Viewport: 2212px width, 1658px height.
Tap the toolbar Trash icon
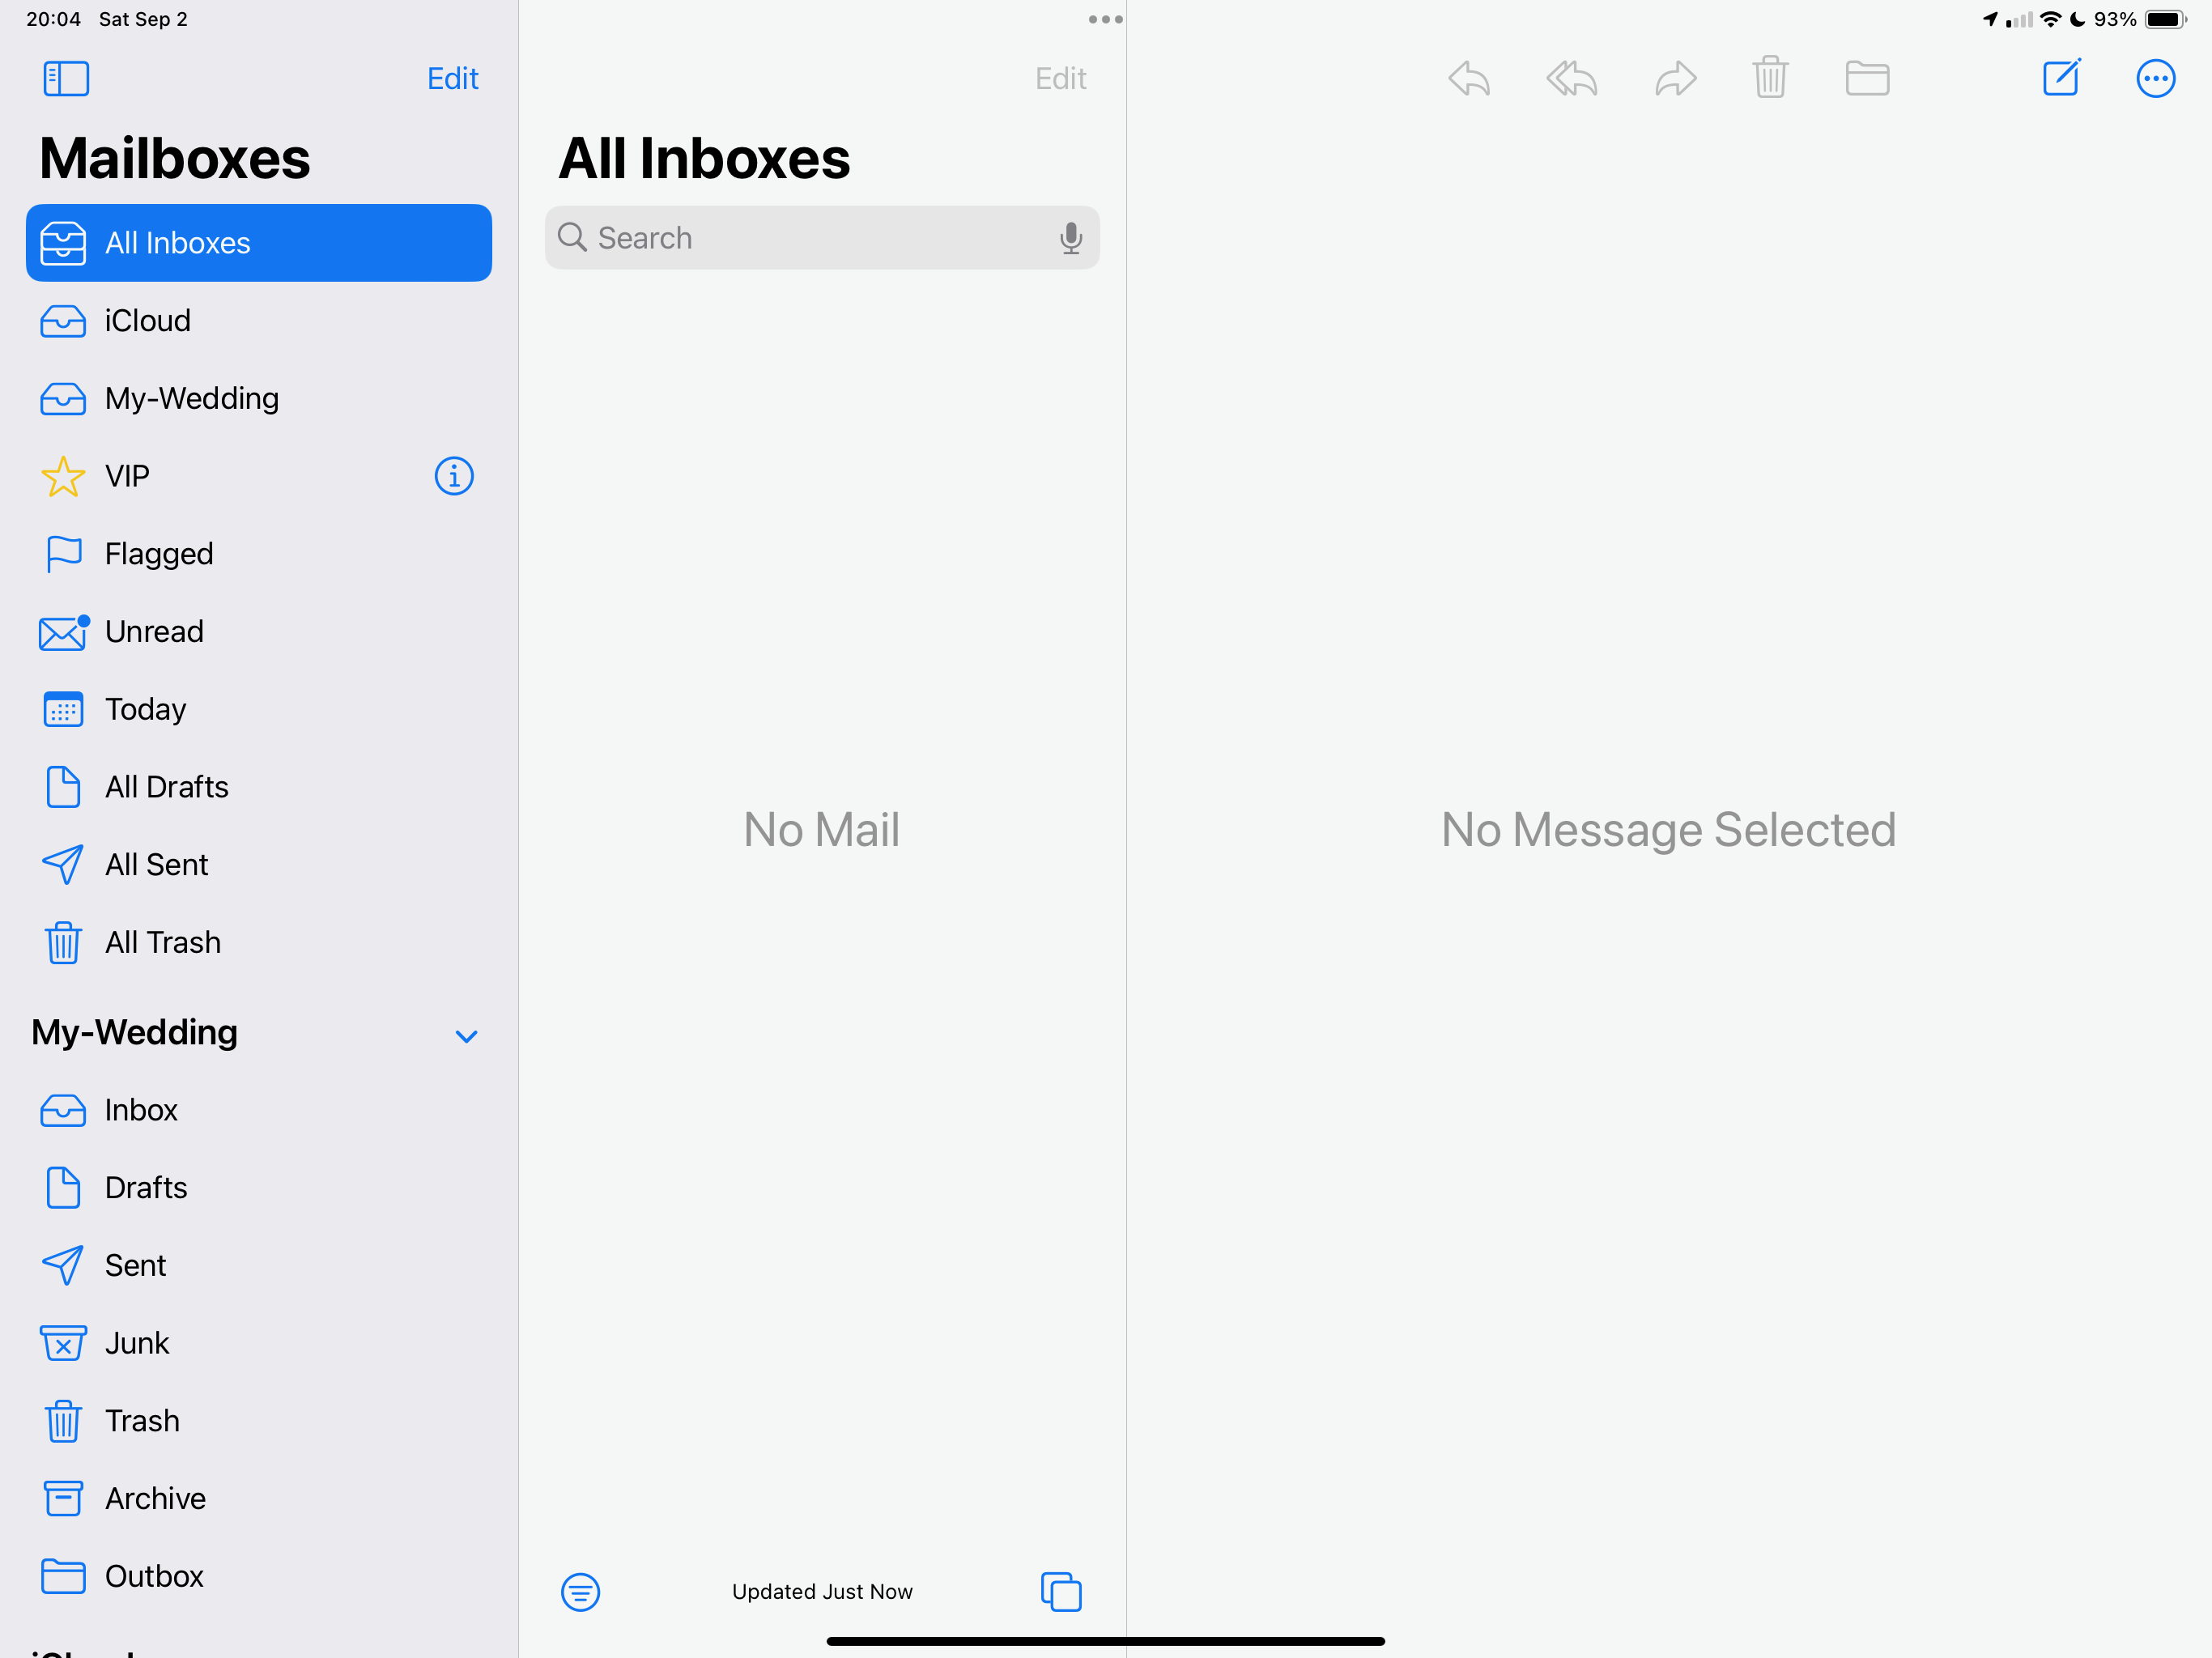point(1770,77)
